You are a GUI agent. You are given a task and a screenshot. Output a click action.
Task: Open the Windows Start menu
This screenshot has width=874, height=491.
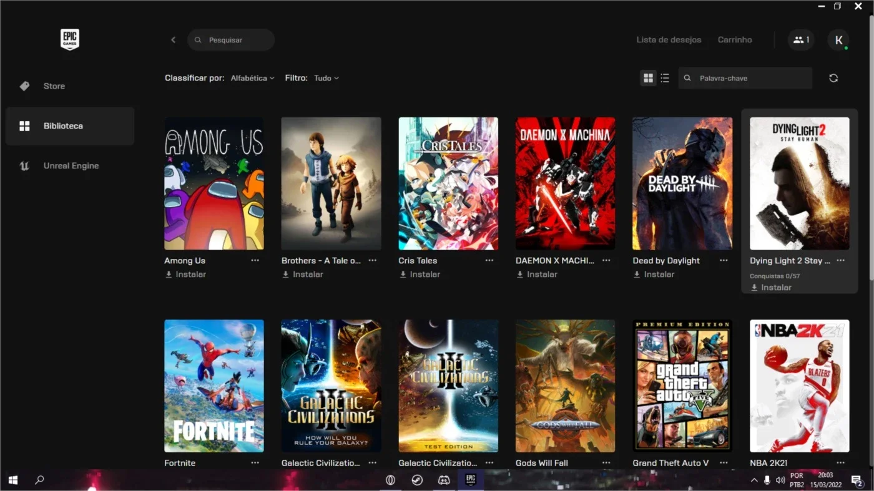(12, 480)
